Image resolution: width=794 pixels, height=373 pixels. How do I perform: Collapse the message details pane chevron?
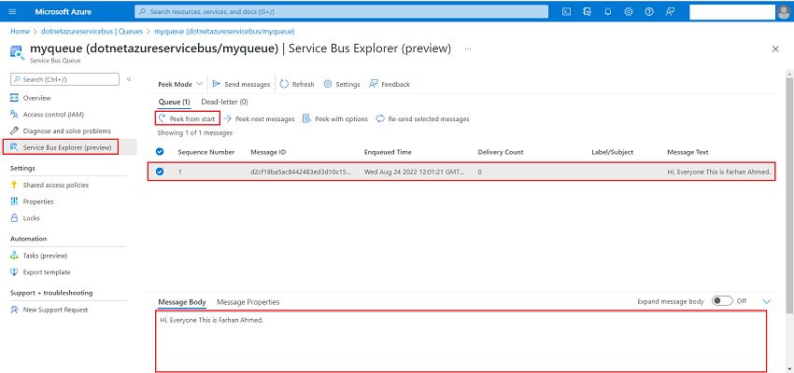click(767, 302)
